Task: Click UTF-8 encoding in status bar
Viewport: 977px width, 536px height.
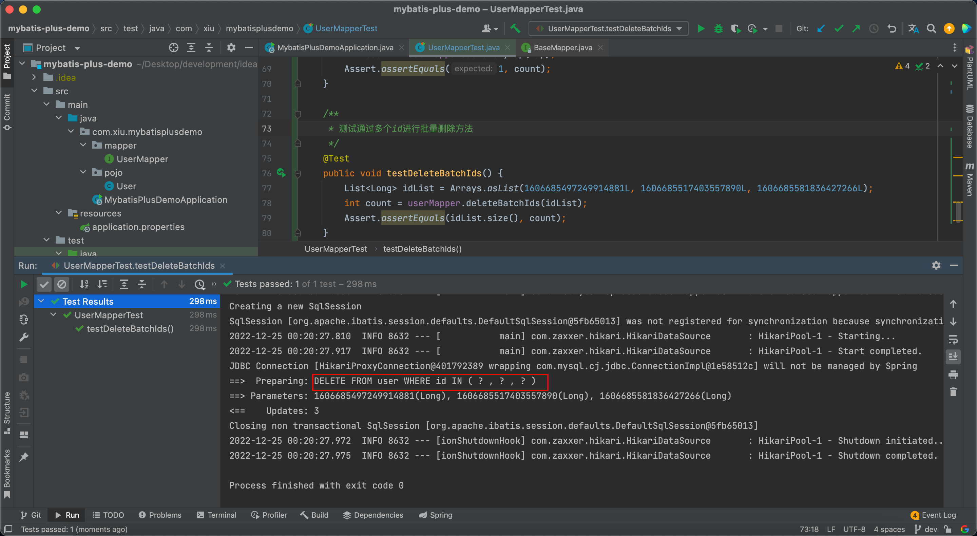Action: 855,529
